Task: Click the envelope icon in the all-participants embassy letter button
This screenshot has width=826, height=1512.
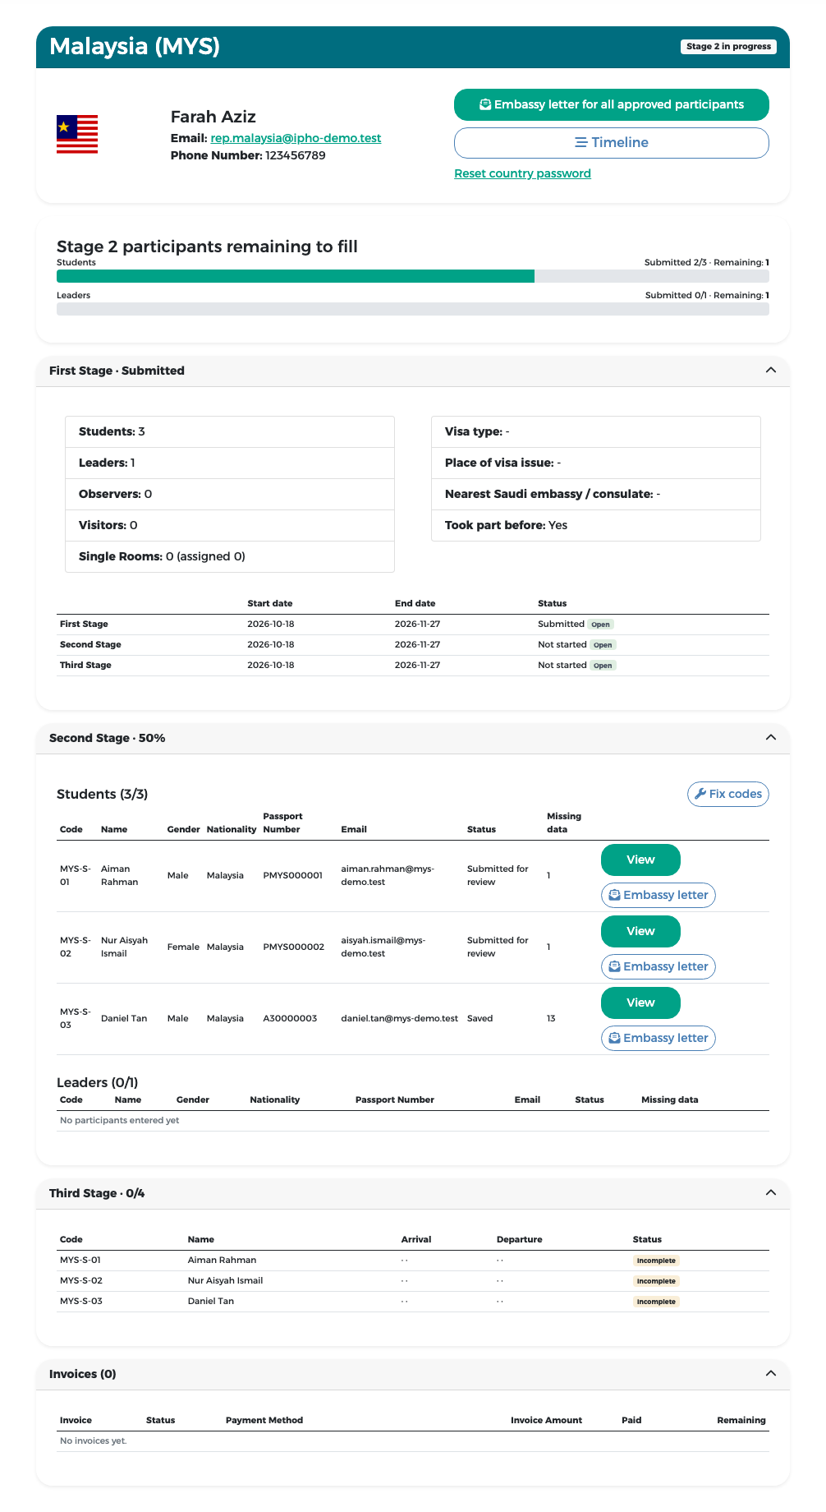Action: pos(485,105)
